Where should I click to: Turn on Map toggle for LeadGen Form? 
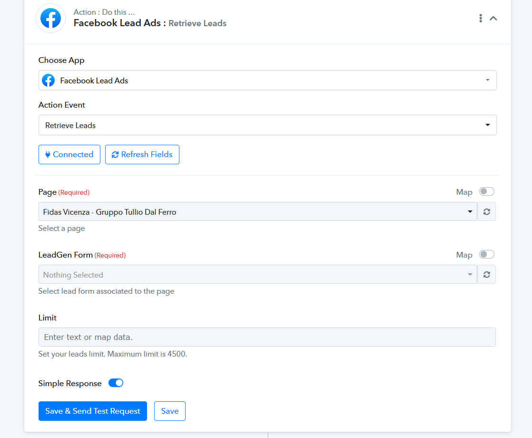click(486, 254)
